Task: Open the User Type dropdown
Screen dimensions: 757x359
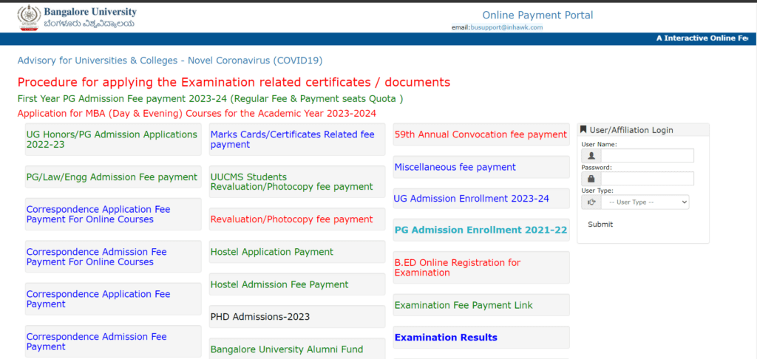Action: click(x=645, y=202)
